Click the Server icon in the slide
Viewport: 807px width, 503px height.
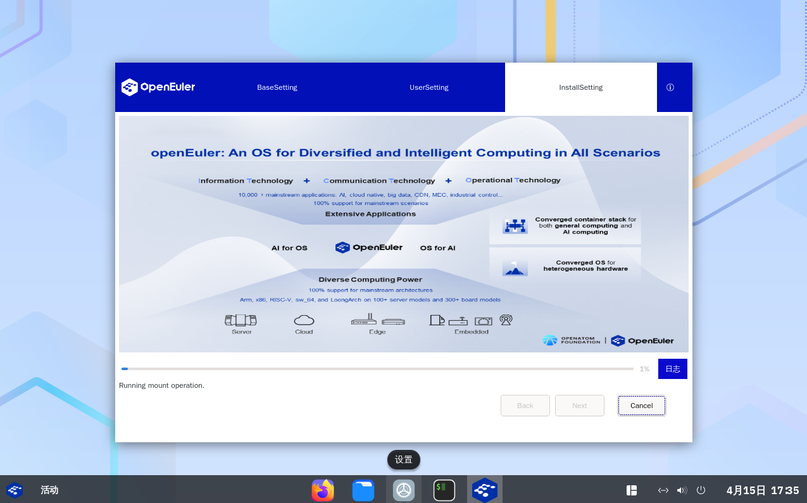pyautogui.click(x=241, y=320)
